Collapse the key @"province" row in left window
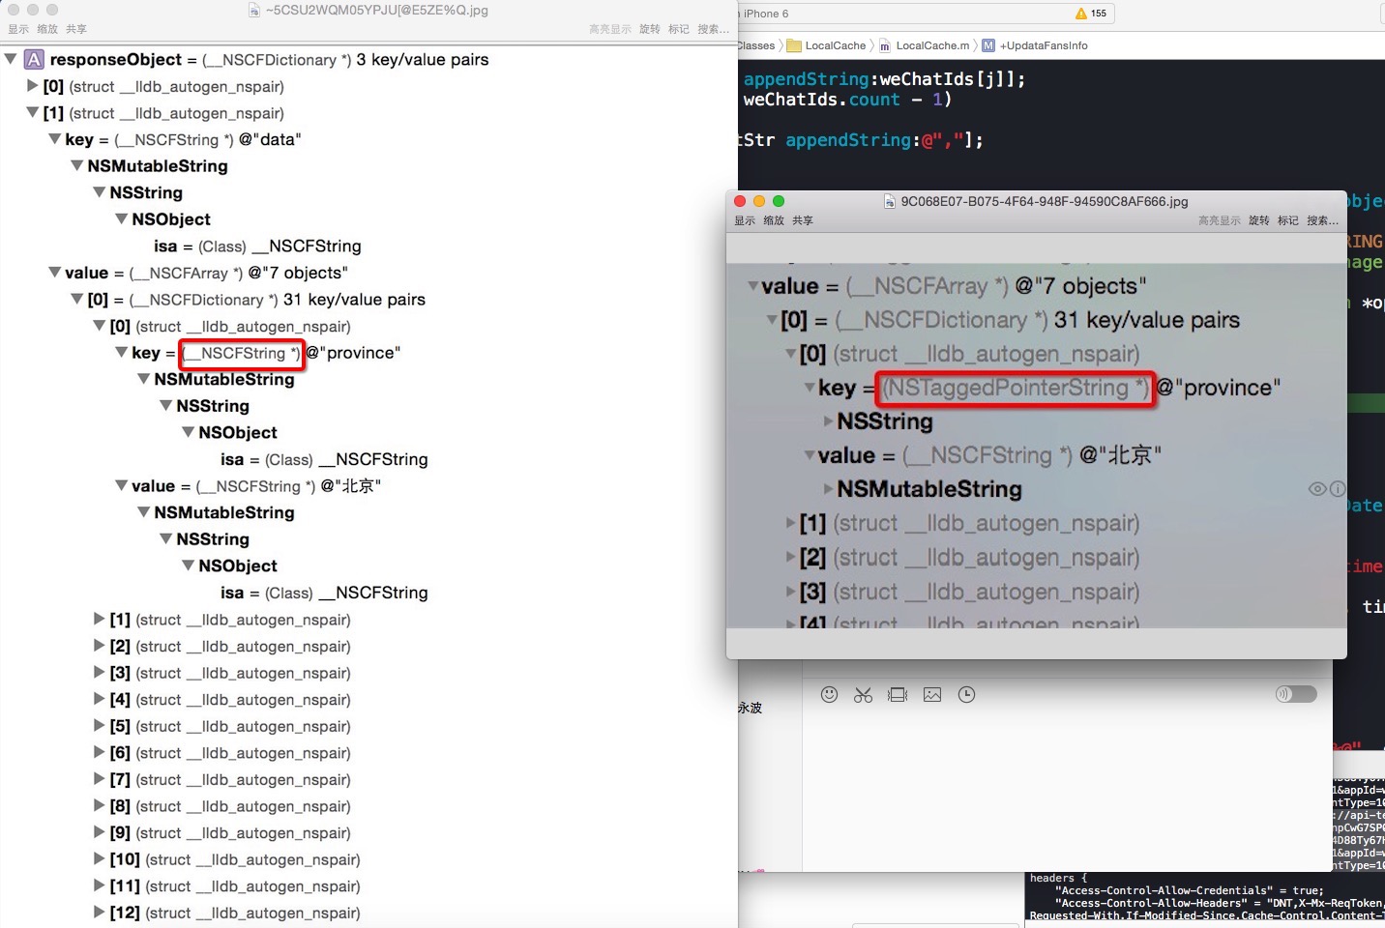The height and width of the screenshot is (928, 1385). (x=122, y=353)
